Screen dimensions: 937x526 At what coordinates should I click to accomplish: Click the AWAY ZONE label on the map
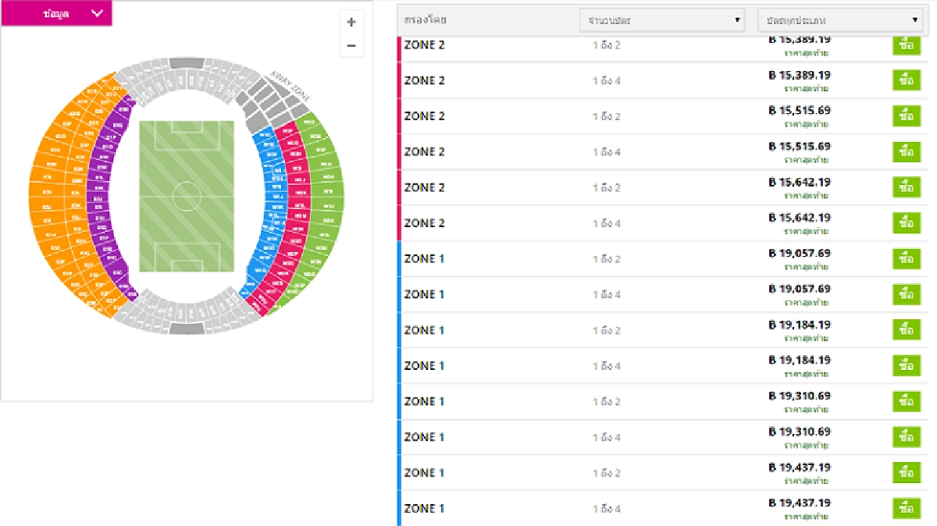[x=289, y=86]
